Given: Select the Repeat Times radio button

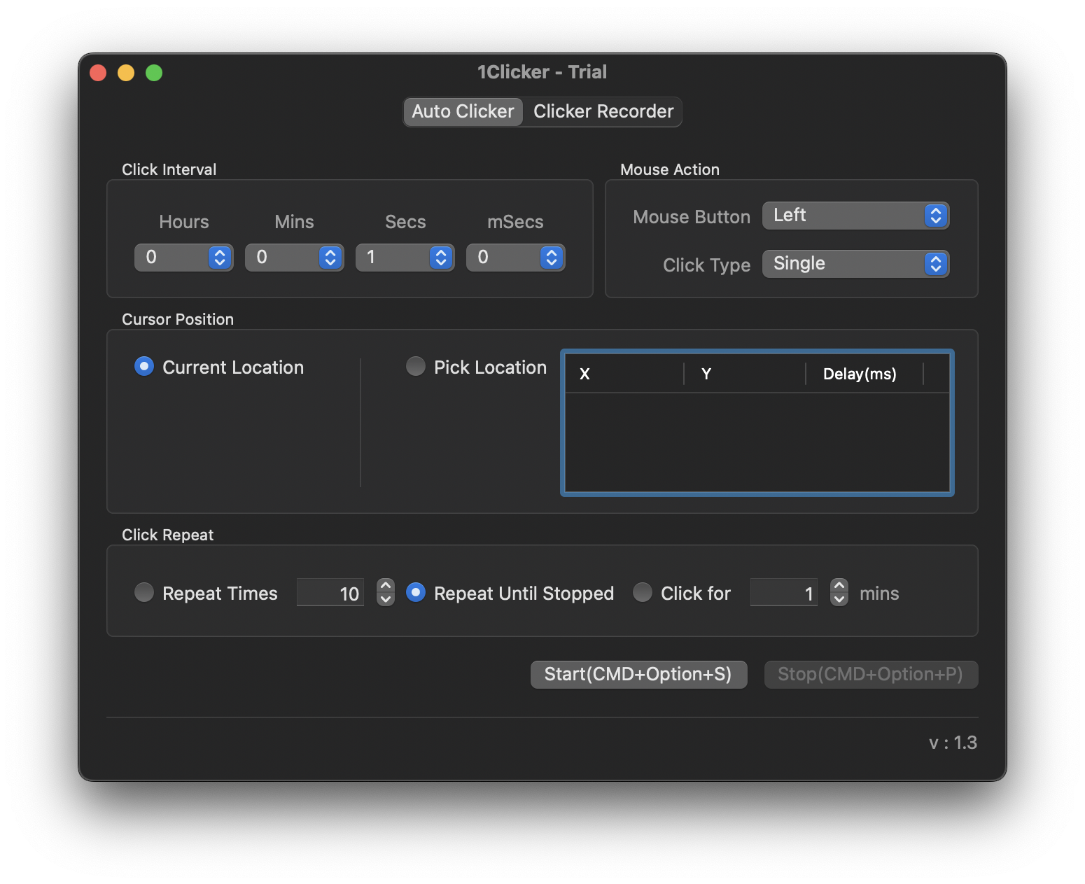Looking at the screenshot, I should click(144, 593).
